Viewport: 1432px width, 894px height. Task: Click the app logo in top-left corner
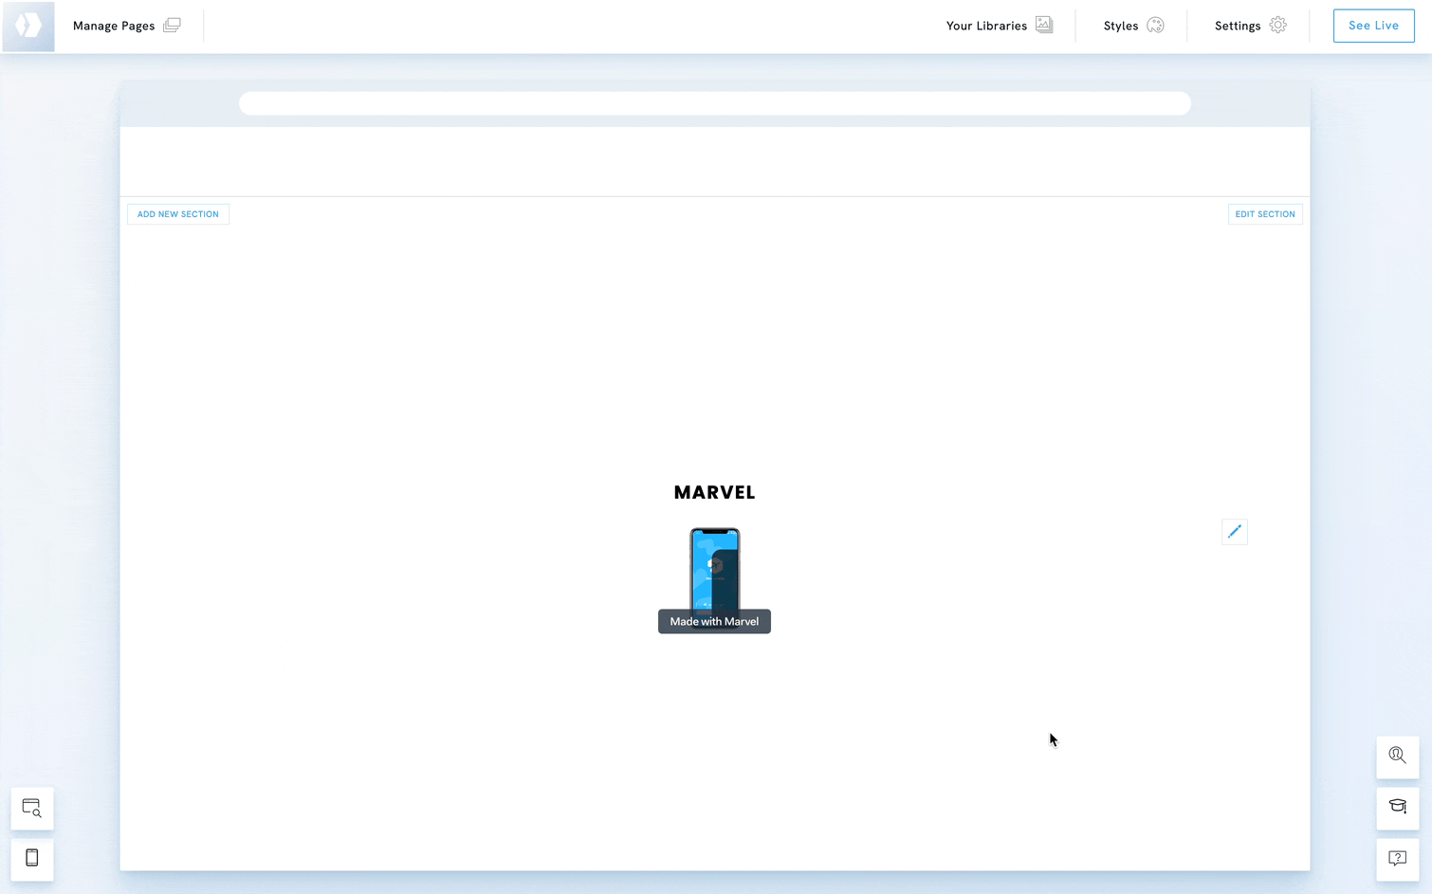click(28, 26)
